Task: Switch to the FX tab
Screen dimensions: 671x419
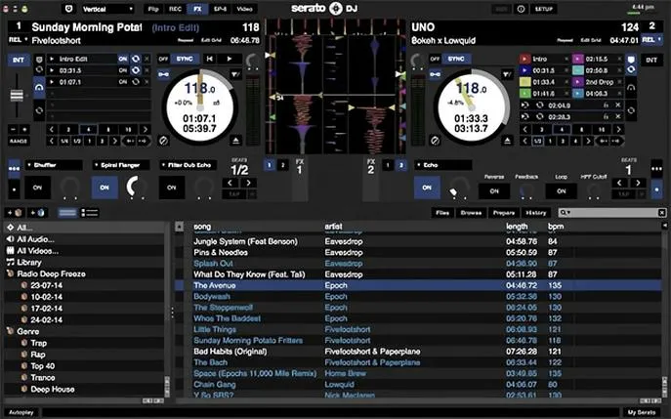Action: coord(197,9)
